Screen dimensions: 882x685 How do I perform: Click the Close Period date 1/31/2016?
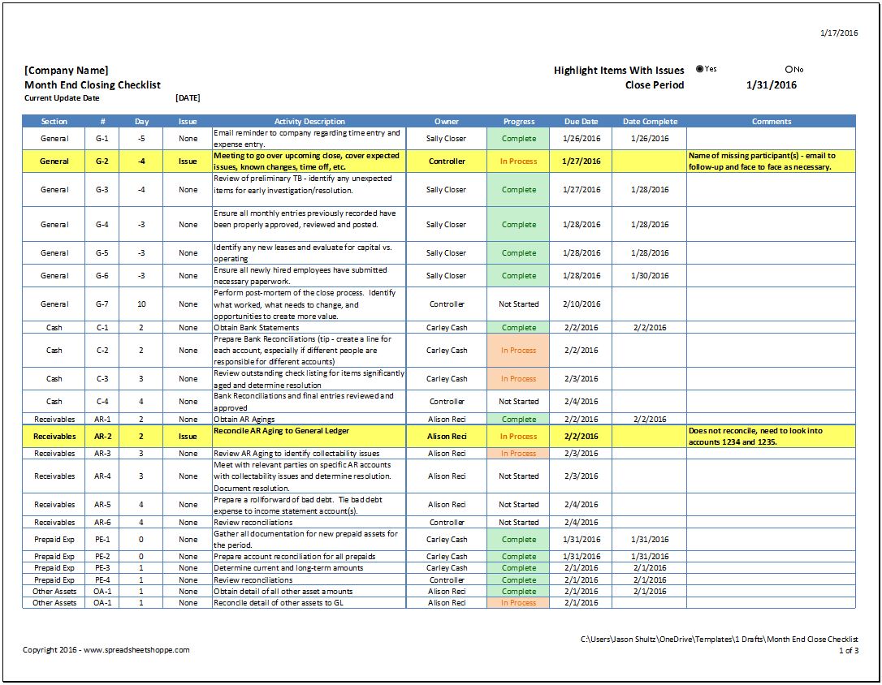point(771,85)
